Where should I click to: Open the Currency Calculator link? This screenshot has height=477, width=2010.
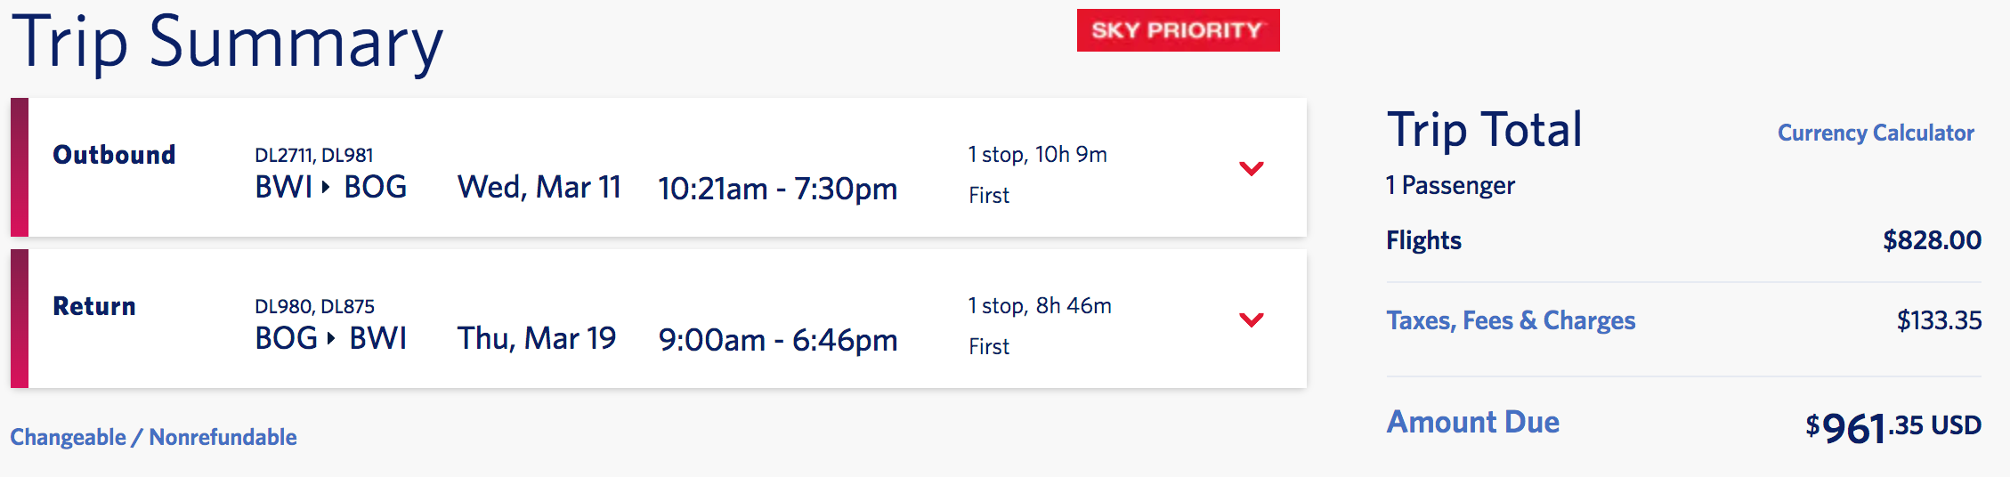(x=1876, y=133)
